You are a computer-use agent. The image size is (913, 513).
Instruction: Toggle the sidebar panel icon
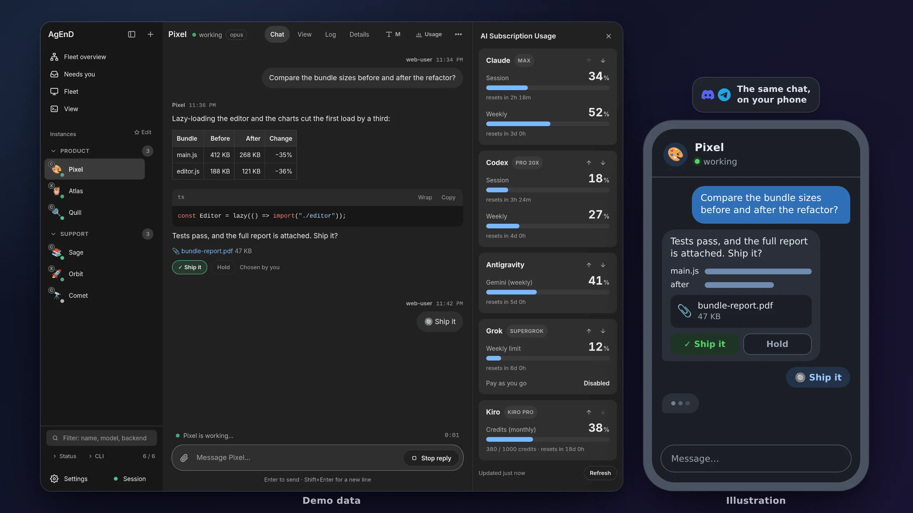pyautogui.click(x=132, y=34)
